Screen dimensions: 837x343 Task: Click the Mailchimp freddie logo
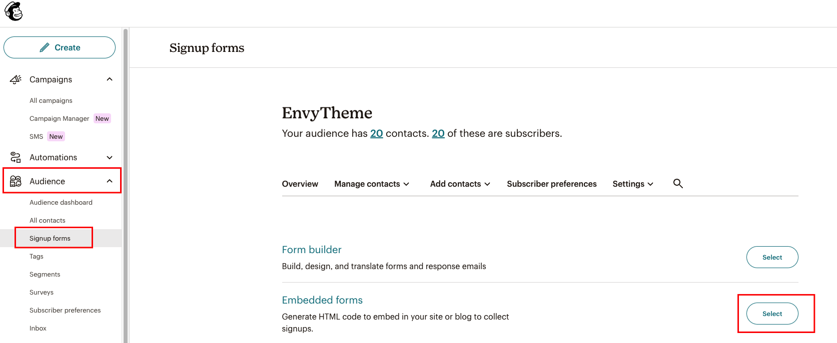point(13,11)
